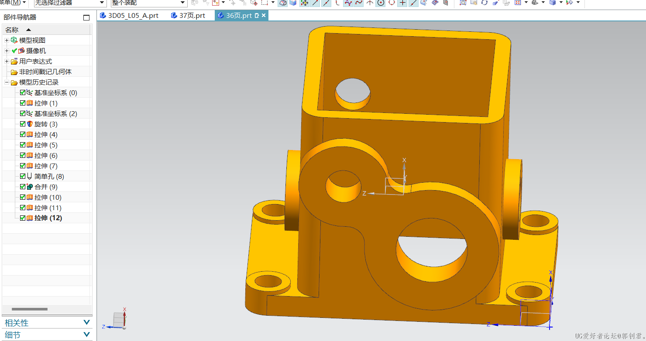Sort by the 名称 column header

click(47, 30)
